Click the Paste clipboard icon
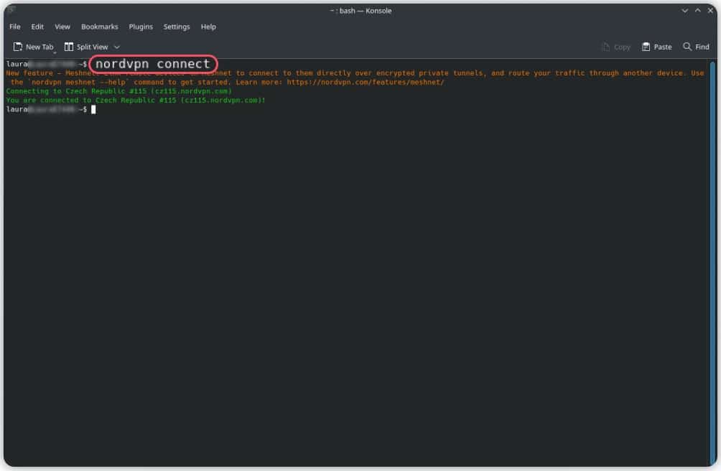Viewport: 721px width, 471px height. [x=646, y=47]
